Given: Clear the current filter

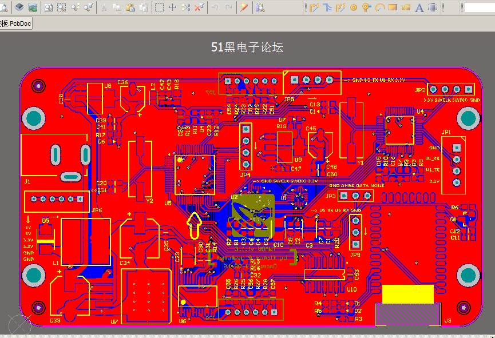Looking at the screenshot, I should (x=199, y=7).
